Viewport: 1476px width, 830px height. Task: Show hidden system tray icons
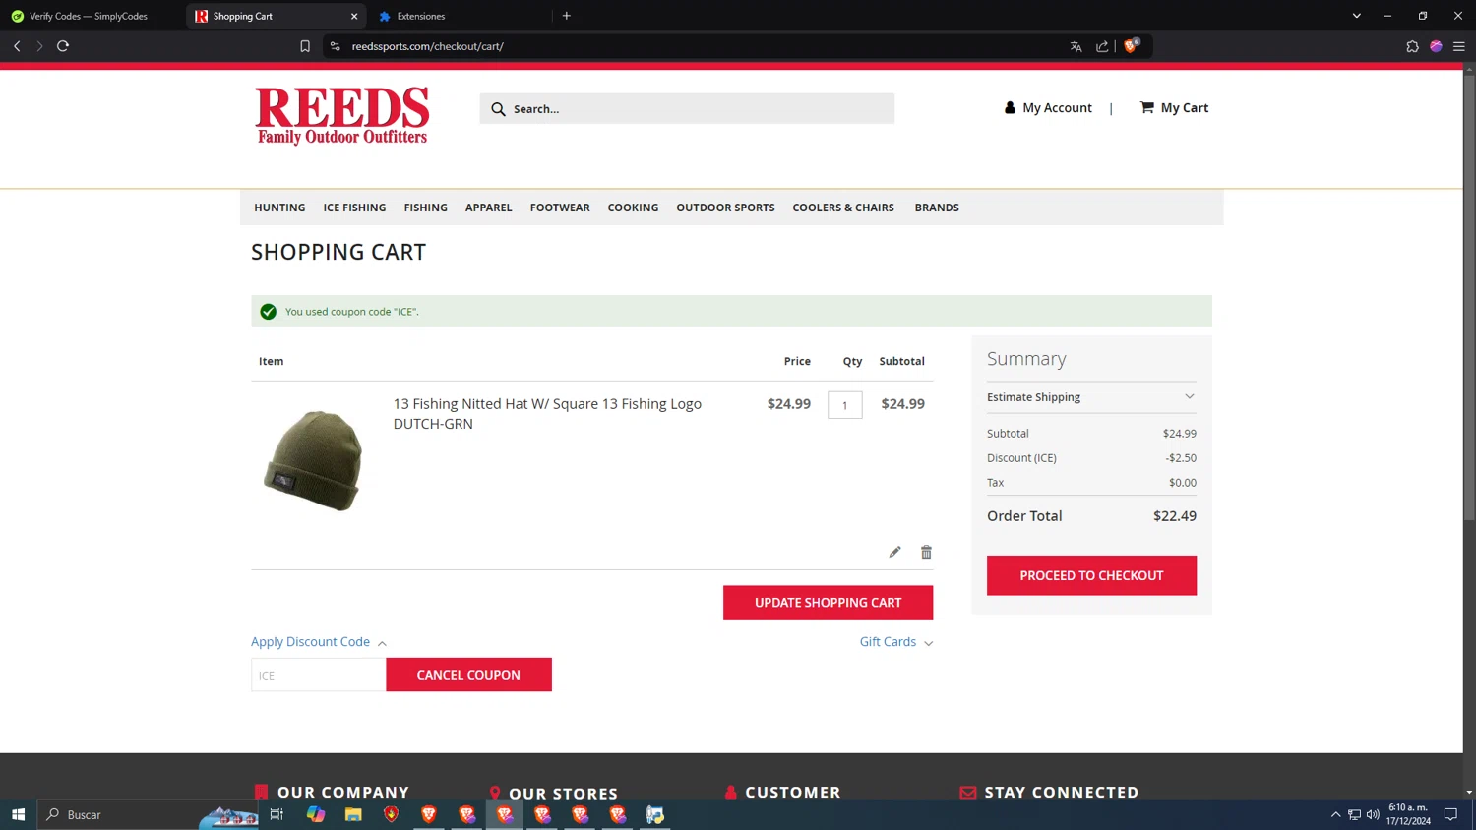(x=1335, y=814)
